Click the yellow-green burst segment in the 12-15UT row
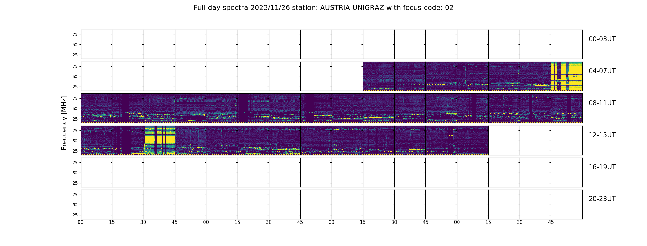Screen dimensions: 647x246 (x=159, y=140)
